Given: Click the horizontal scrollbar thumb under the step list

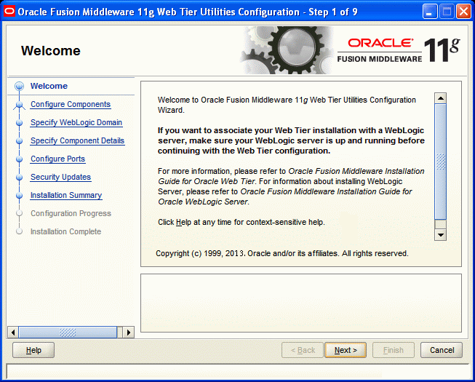Looking at the screenshot, I should click(x=68, y=333).
